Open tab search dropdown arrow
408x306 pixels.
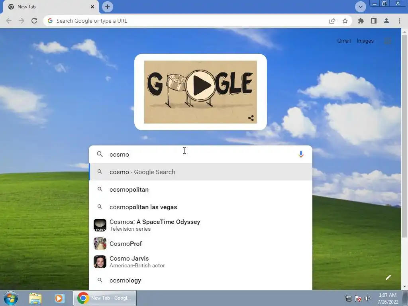(x=360, y=7)
